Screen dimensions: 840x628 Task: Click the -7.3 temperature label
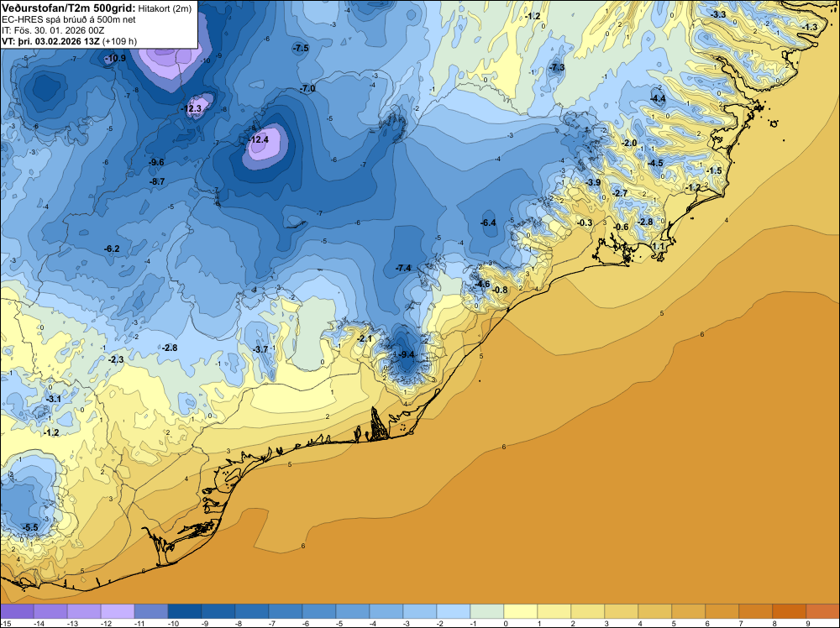[557, 67]
